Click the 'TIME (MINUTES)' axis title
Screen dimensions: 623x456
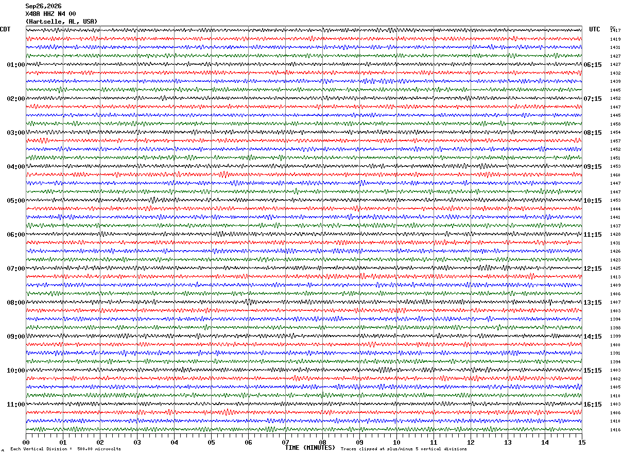pos(310,448)
